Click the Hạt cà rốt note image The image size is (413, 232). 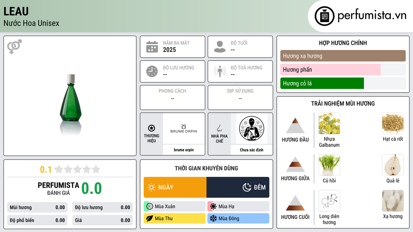393,123
